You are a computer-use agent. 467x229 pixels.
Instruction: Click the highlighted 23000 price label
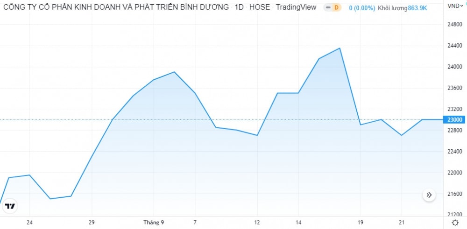[x=455, y=120]
